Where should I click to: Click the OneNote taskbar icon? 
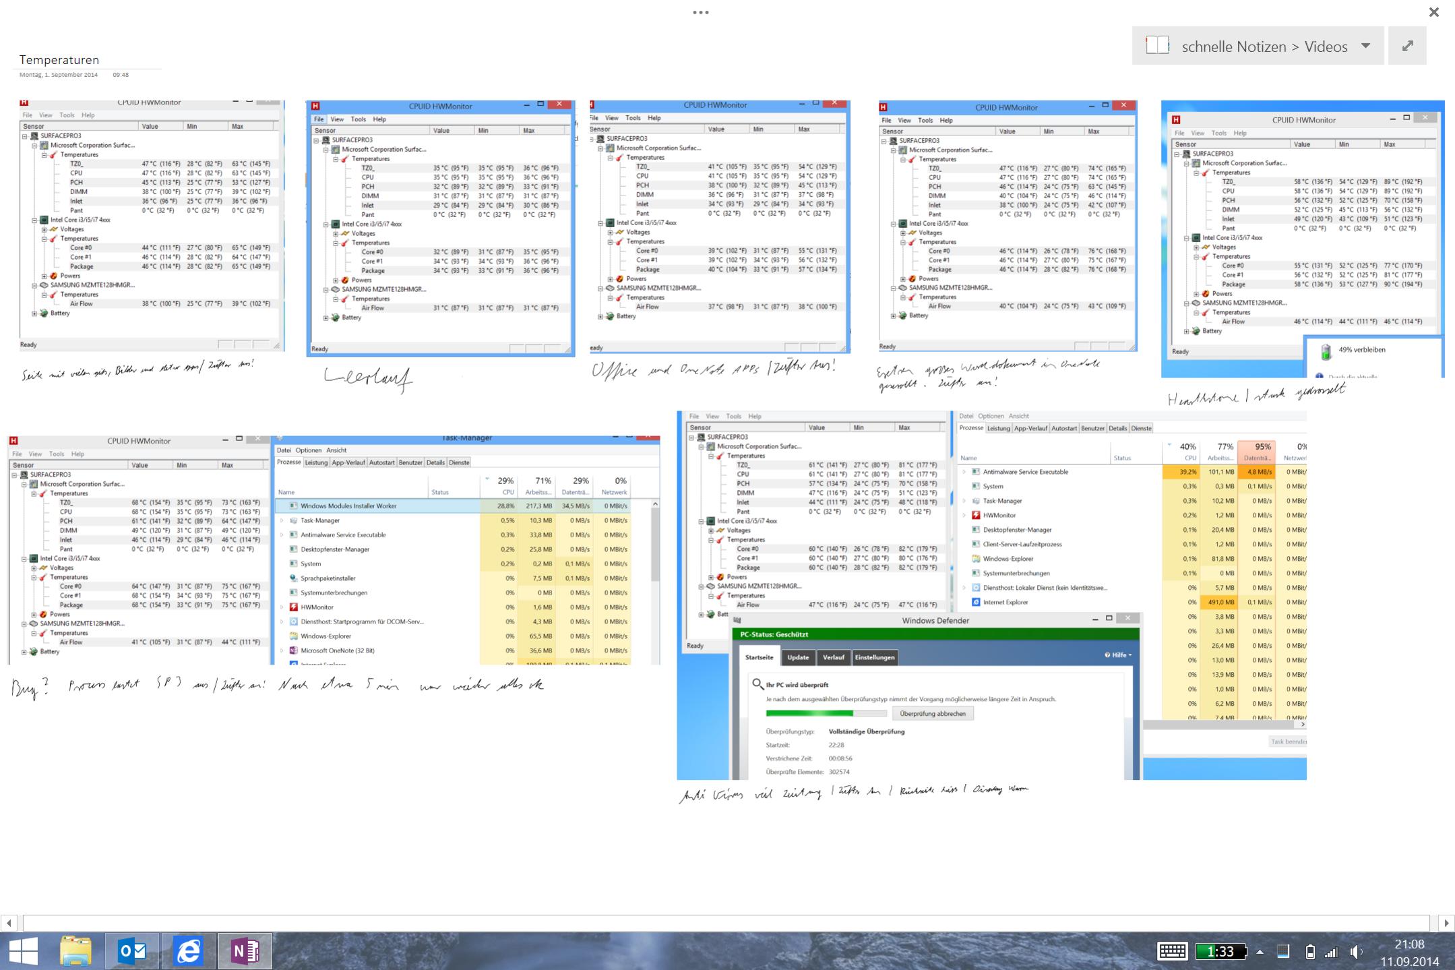[x=245, y=951]
